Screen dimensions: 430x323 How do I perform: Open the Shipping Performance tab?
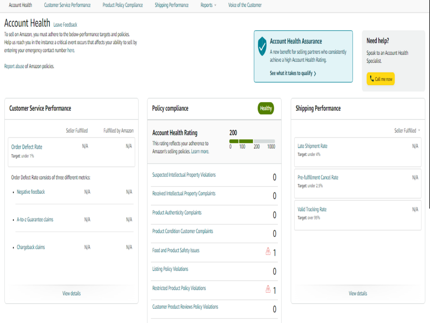coord(172,5)
